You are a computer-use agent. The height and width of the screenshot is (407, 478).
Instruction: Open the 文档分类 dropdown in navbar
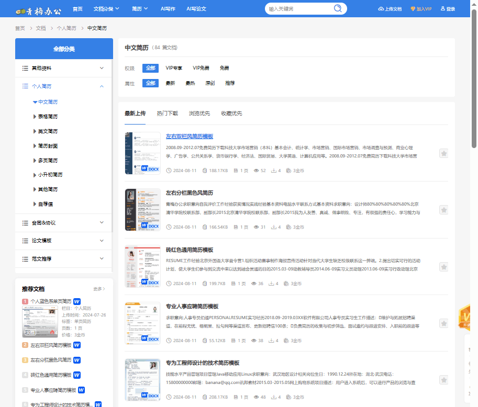[106, 9]
